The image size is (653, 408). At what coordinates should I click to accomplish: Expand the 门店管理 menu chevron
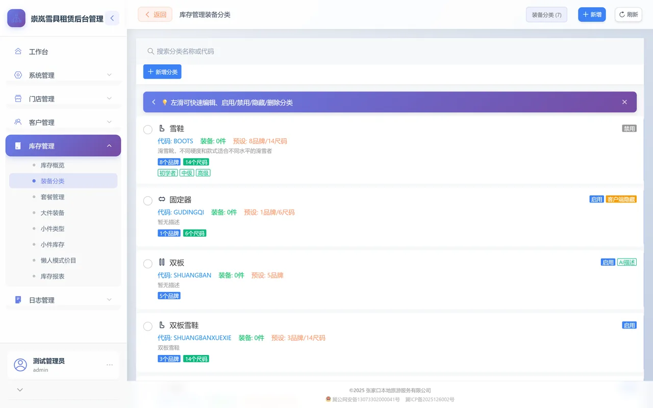click(109, 98)
